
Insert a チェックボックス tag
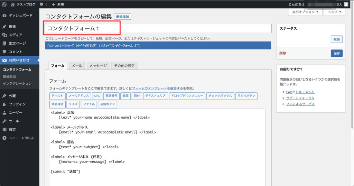click(220, 96)
